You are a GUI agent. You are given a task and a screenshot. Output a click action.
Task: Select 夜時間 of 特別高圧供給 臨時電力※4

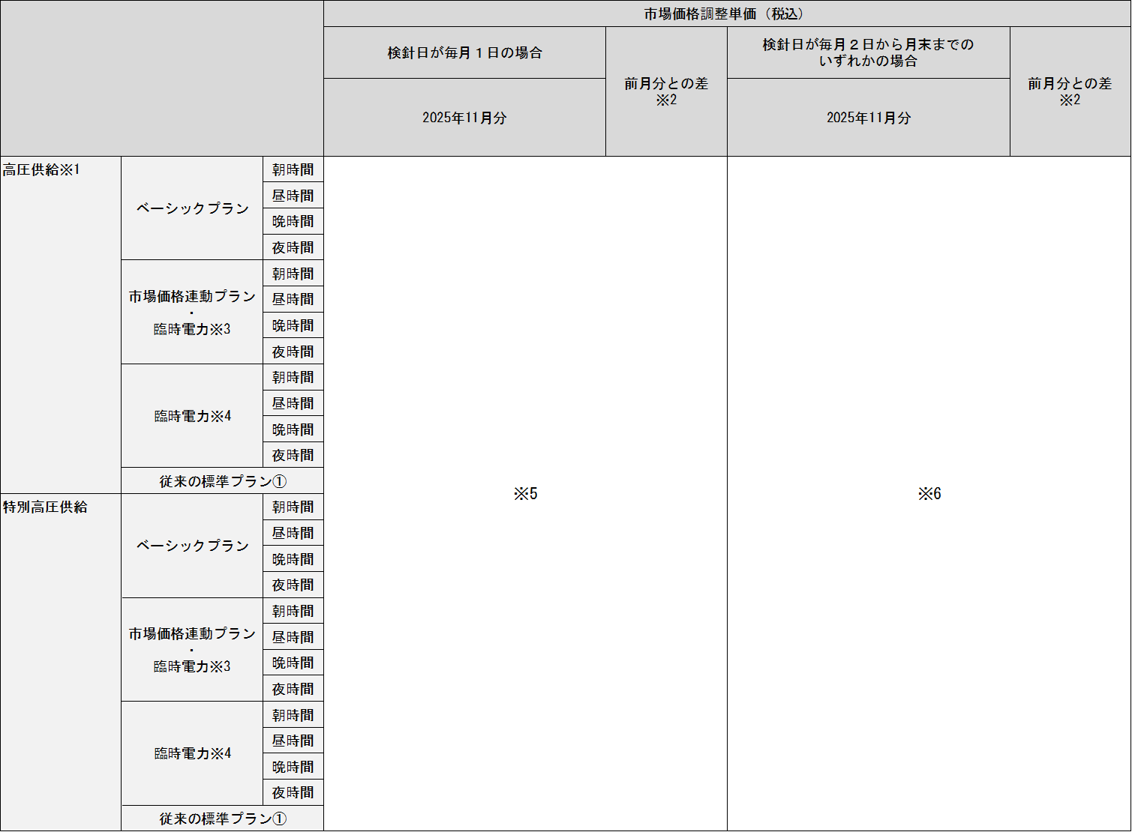click(293, 793)
